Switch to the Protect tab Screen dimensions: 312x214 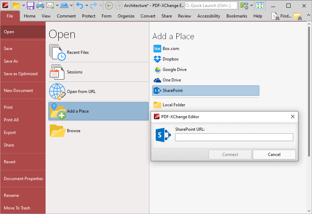pos(89,16)
